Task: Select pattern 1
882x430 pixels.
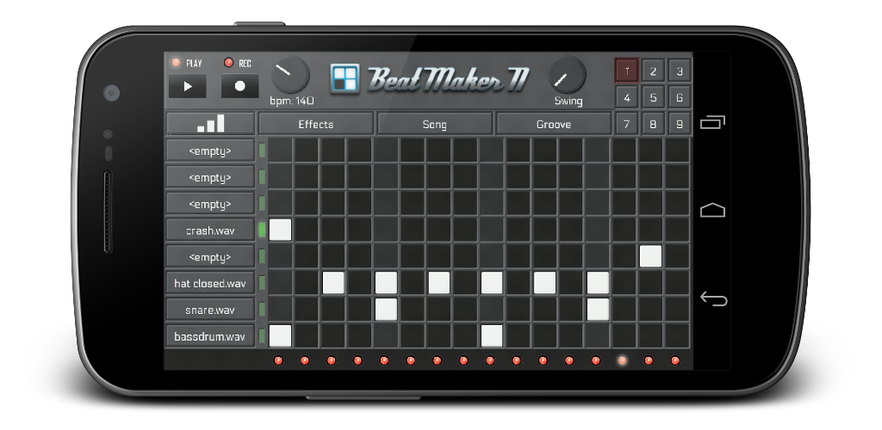Action: 627,71
